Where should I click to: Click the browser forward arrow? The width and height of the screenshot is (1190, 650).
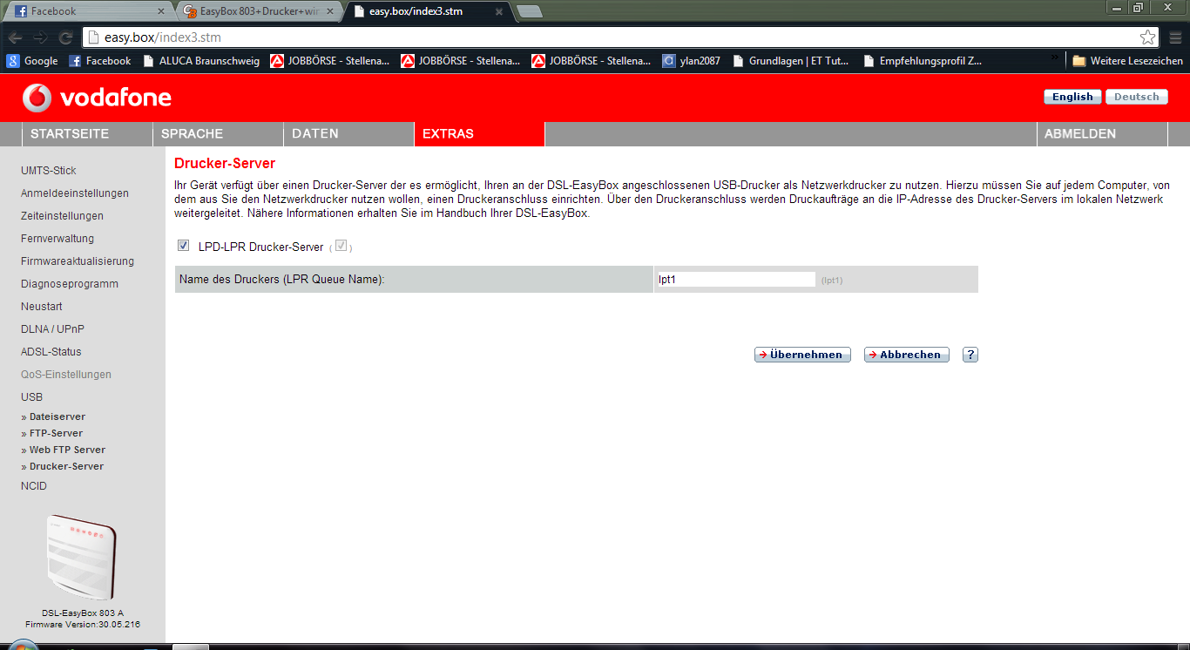click(41, 37)
